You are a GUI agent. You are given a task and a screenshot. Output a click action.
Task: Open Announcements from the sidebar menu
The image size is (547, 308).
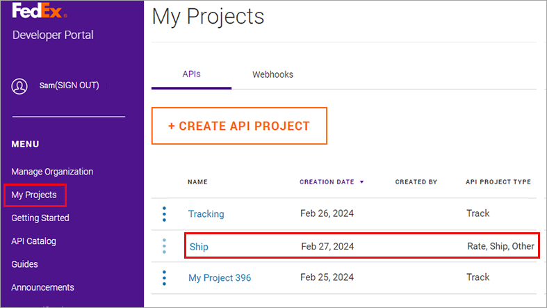(42, 287)
